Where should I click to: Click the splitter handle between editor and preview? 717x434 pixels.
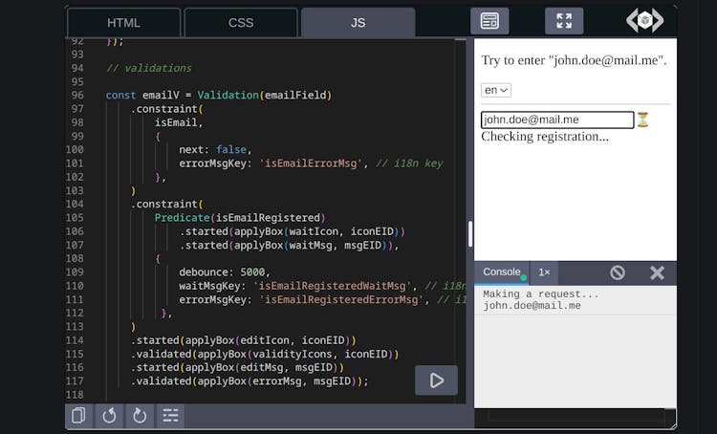[470, 233]
